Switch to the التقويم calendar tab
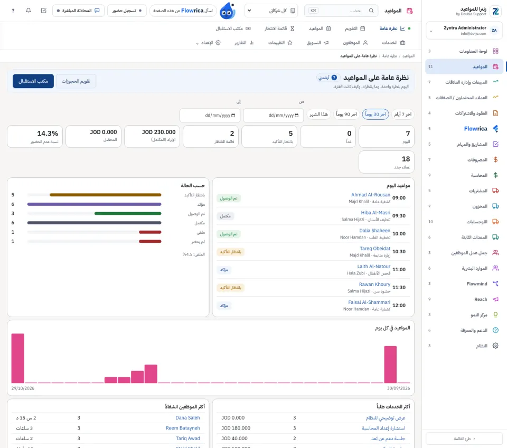Image resolution: width=507 pixels, height=448 pixels. pos(355,28)
